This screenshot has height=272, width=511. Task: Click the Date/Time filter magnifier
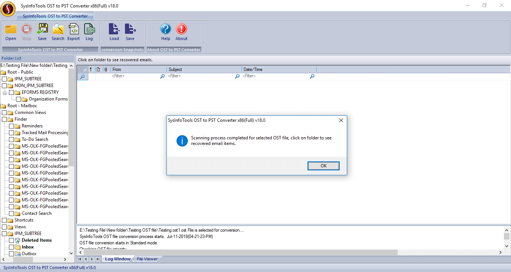tap(312, 76)
